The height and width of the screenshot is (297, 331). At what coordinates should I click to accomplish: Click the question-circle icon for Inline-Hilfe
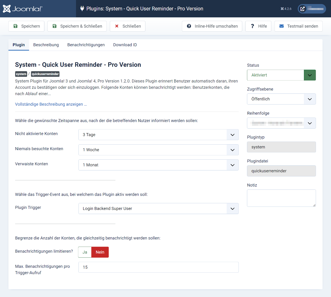point(189,26)
